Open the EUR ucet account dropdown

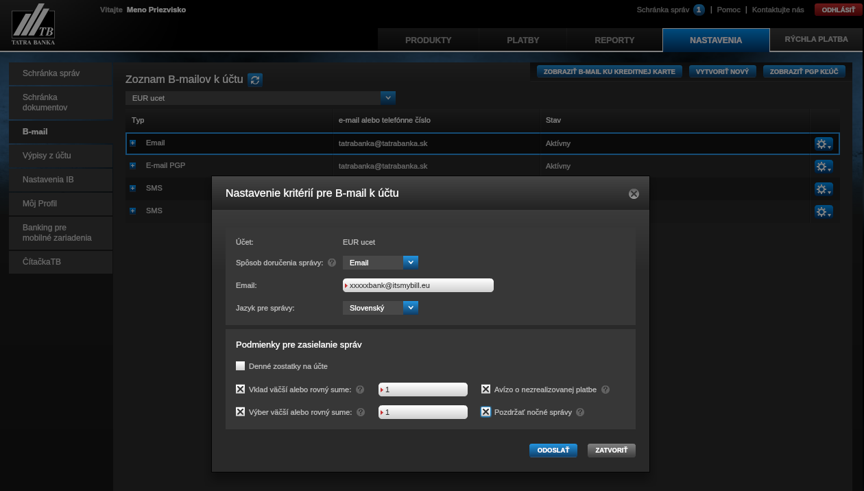click(x=387, y=98)
